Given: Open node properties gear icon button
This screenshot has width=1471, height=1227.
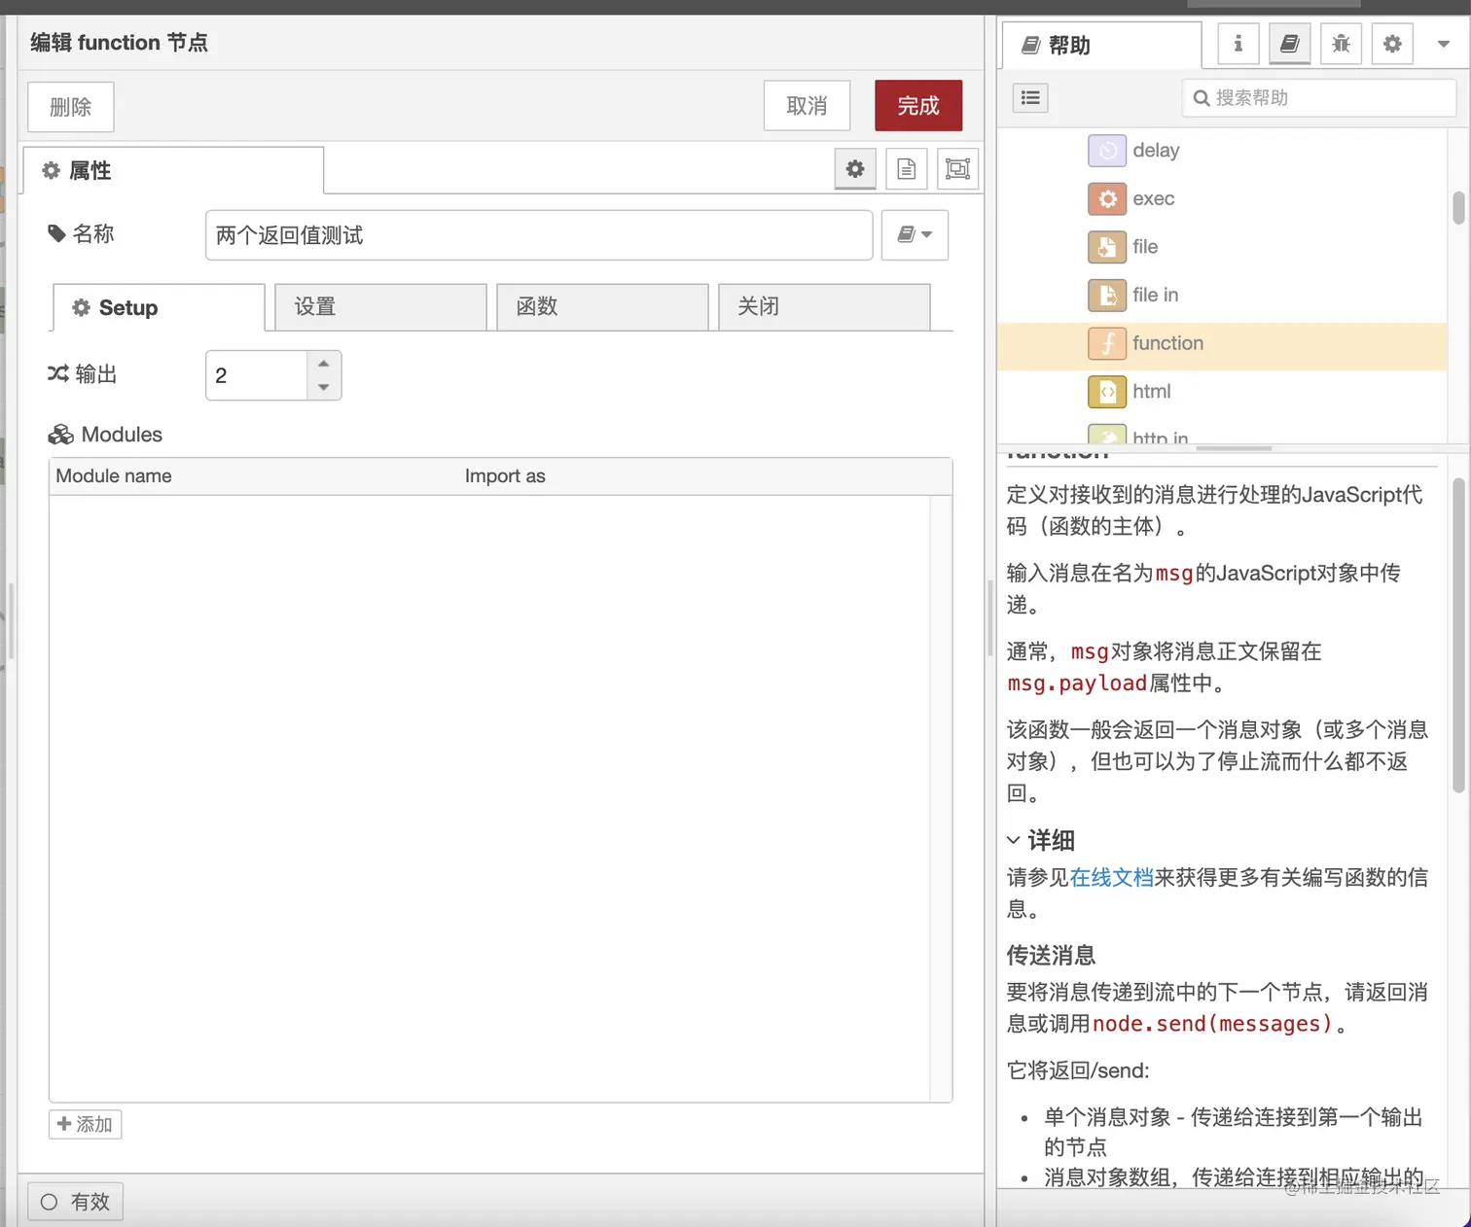Looking at the screenshot, I should [855, 169].
